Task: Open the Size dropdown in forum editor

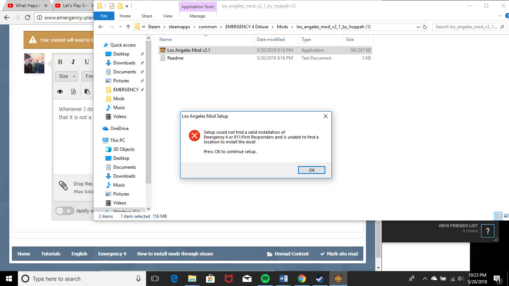Action: pyautogui.click(x=66, y=76)
